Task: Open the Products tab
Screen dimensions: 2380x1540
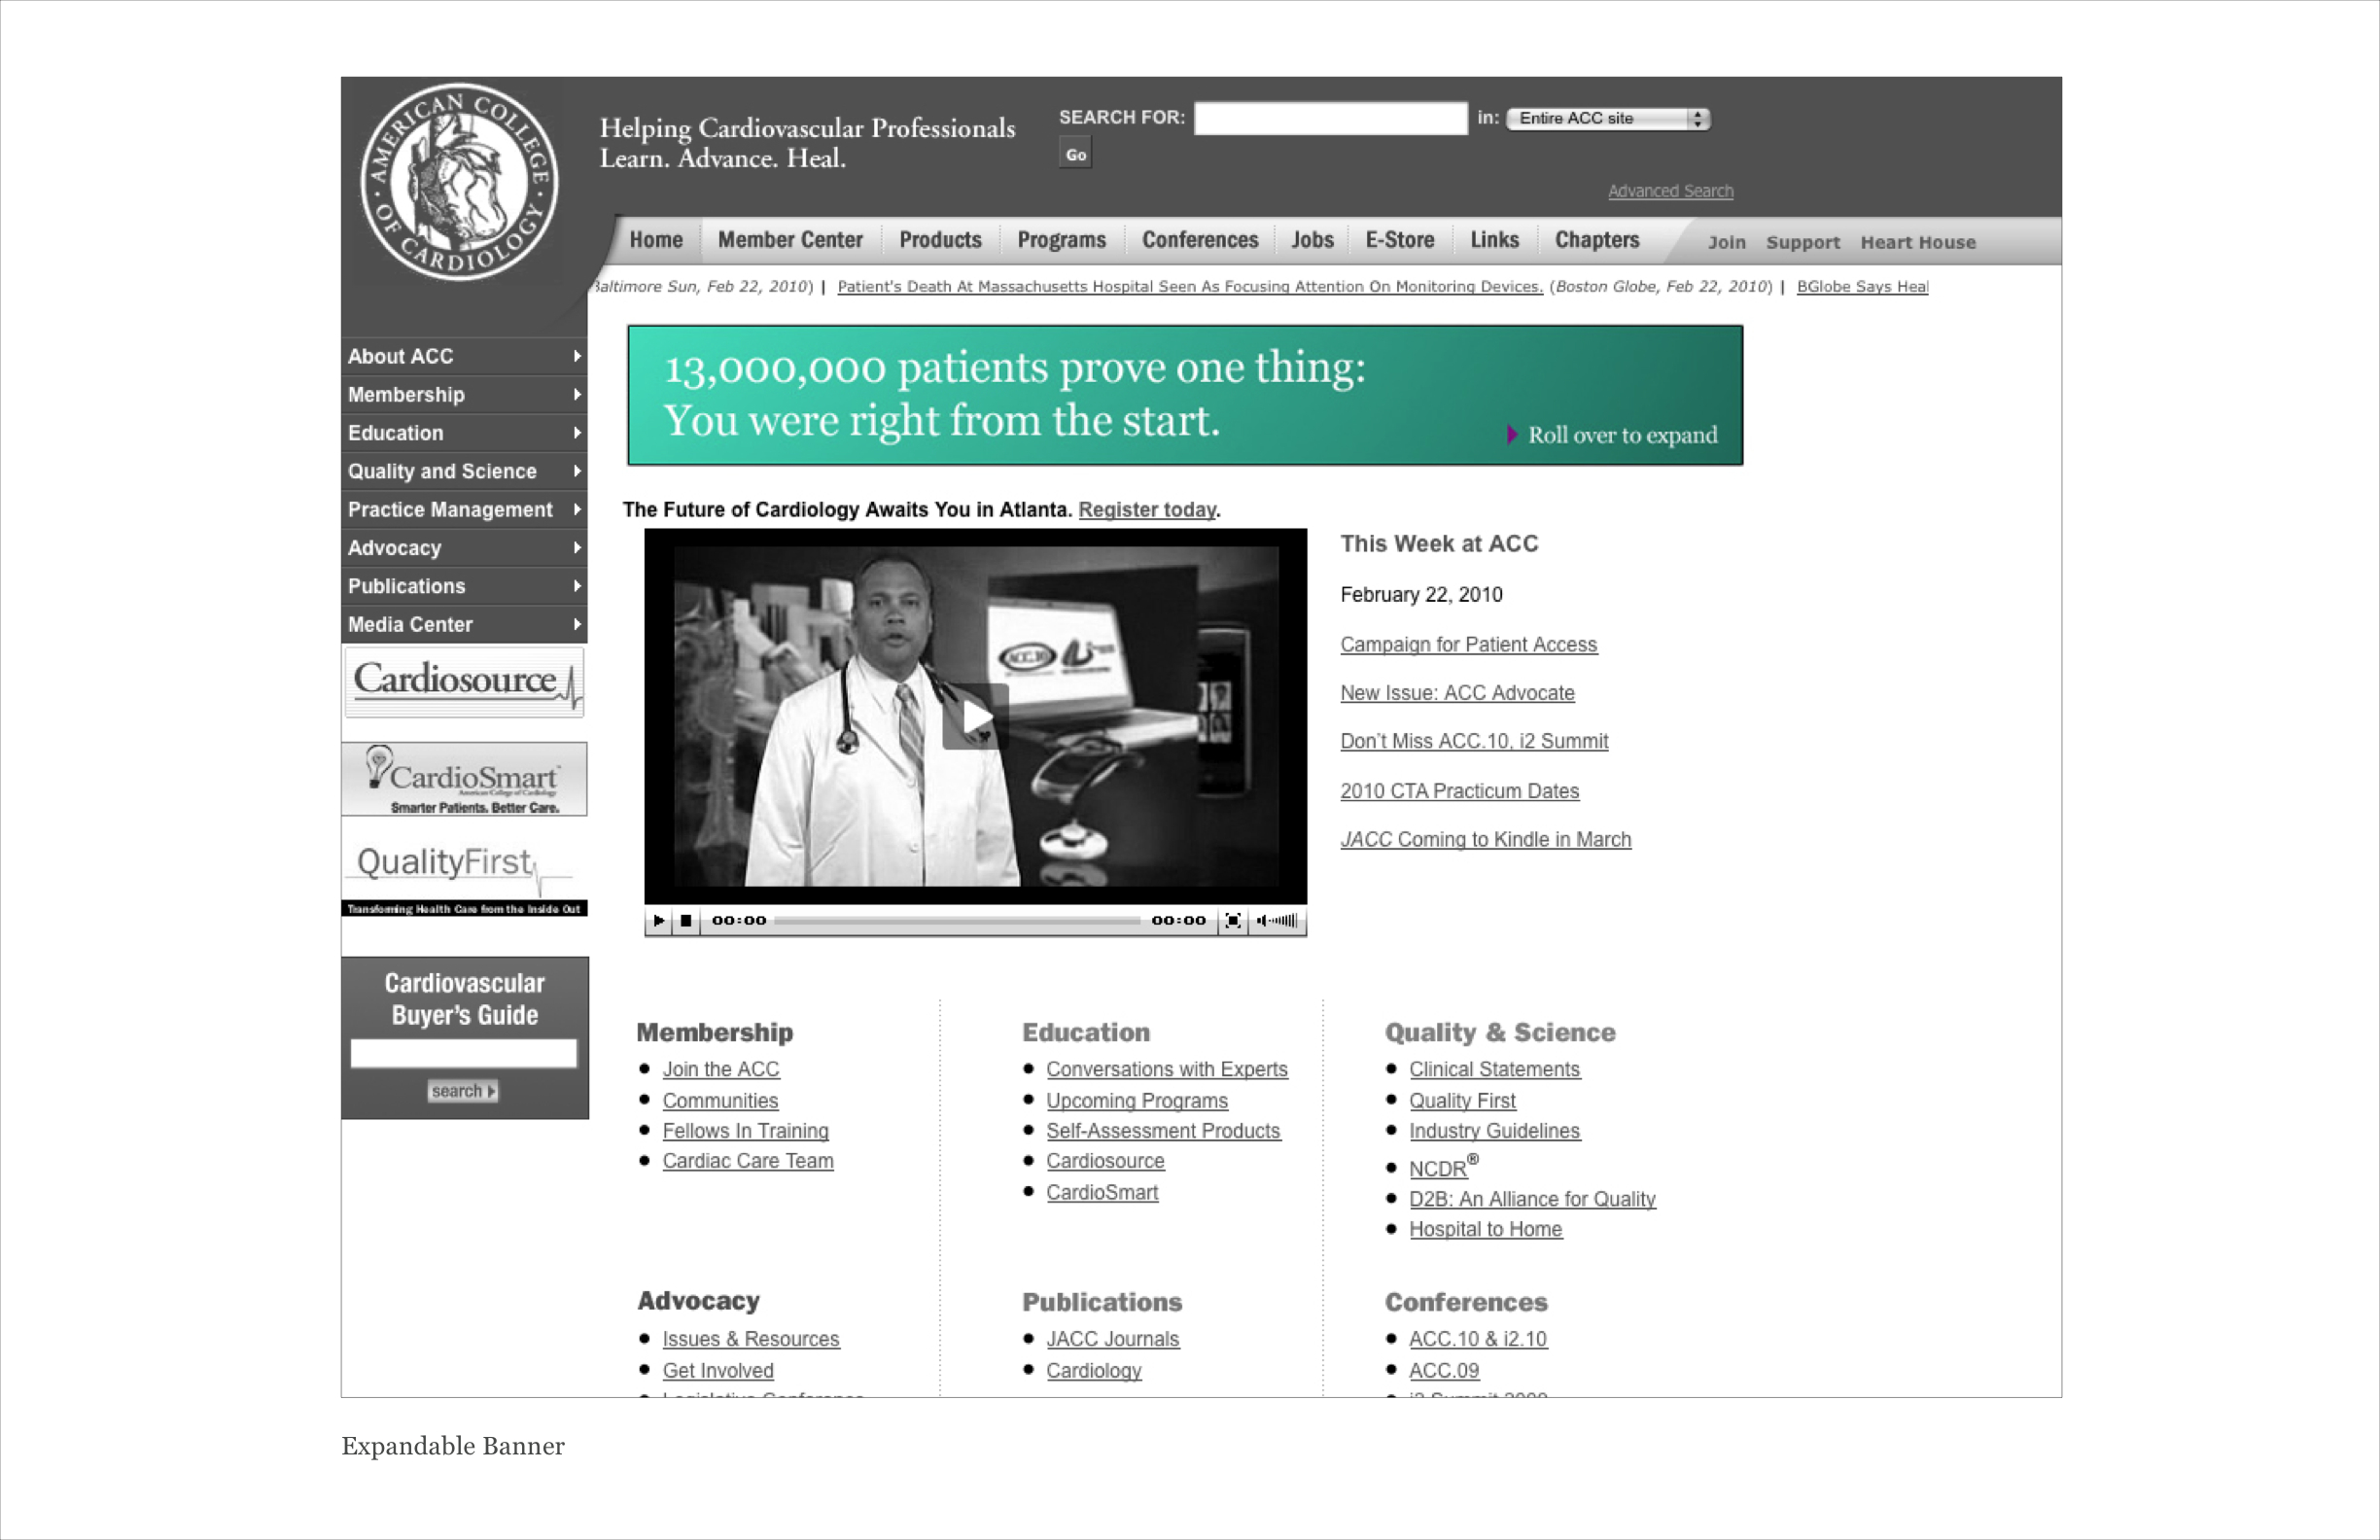Action: coord(940,240)
